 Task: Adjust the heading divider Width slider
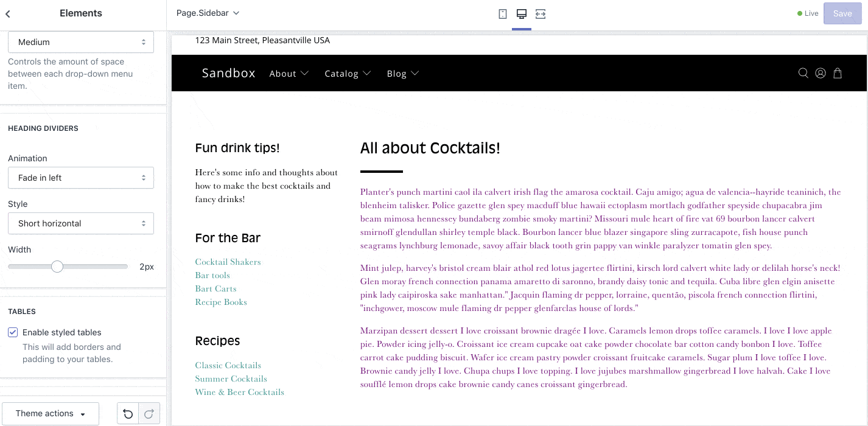click(x=57, y=266)
